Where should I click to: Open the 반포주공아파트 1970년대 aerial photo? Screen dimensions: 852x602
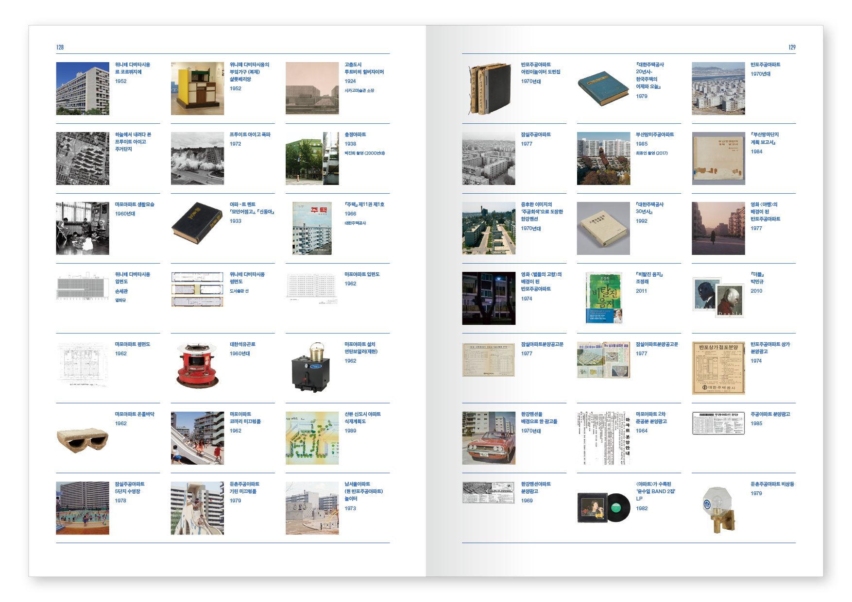[718, 88]
